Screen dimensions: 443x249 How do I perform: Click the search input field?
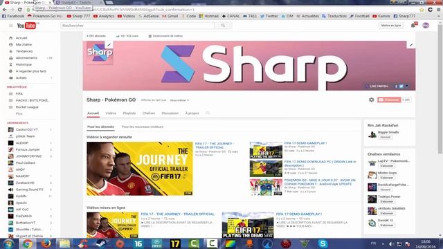point(138,26)
